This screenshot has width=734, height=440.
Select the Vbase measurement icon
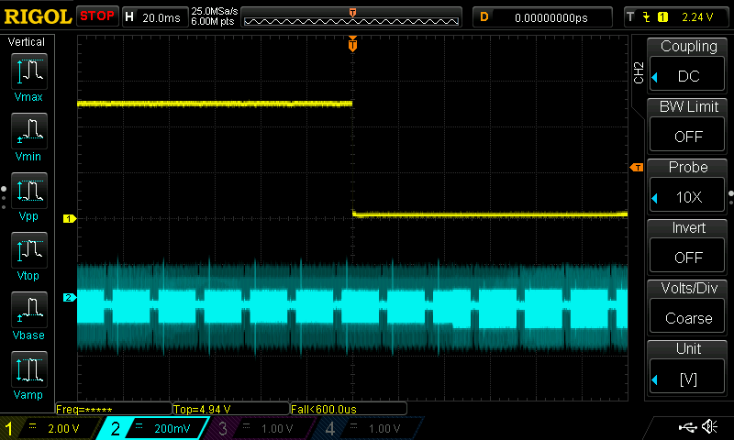coord(28,313)
